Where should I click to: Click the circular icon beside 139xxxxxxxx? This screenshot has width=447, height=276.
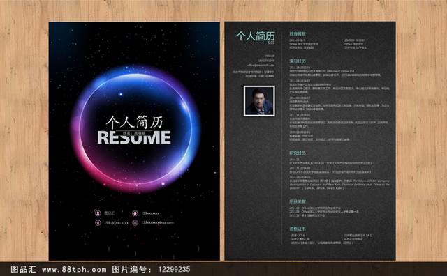click(135, 213)
